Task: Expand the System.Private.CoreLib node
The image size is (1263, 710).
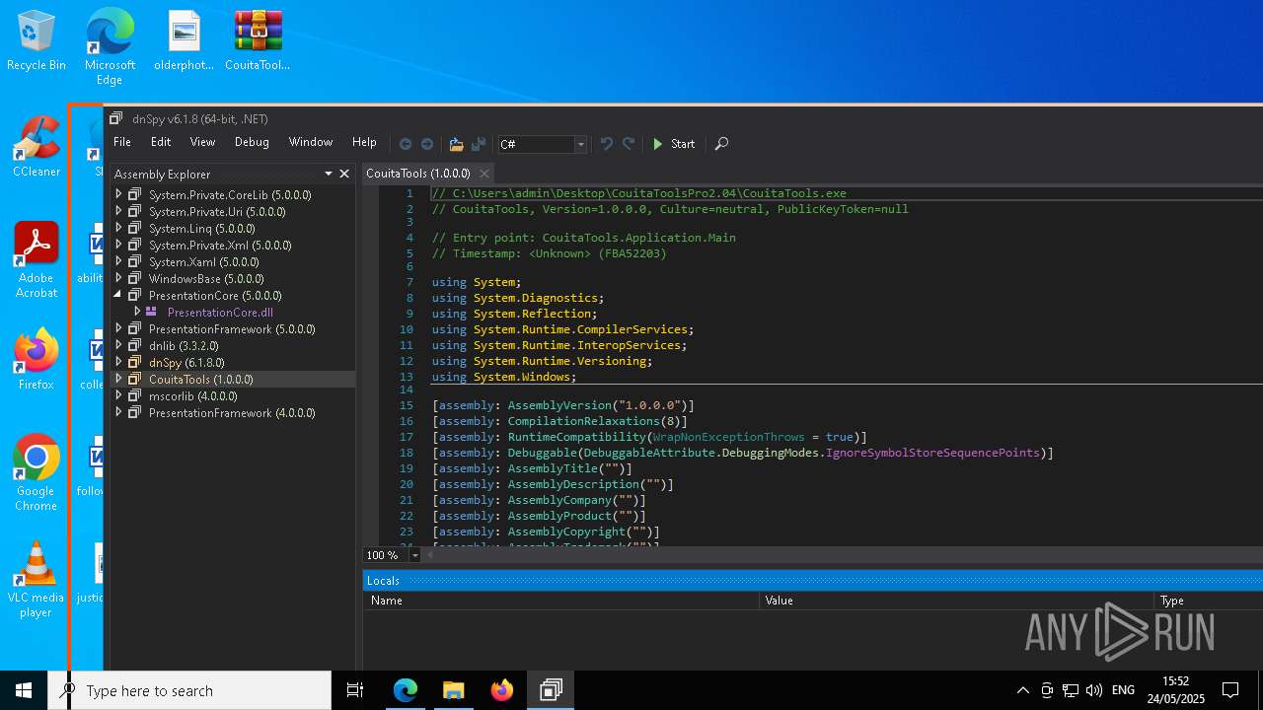Action: click(119, 194)
